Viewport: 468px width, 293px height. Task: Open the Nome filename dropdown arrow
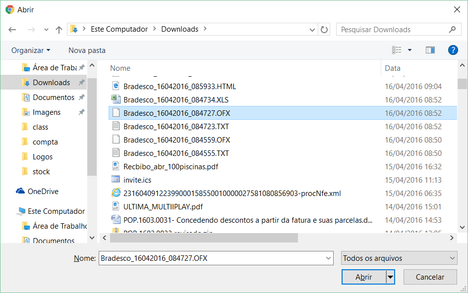pos(329,258)
